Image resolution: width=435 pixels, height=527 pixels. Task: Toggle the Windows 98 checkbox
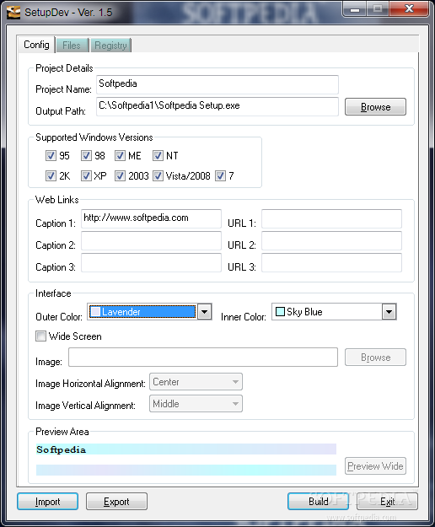click(86, 156)
